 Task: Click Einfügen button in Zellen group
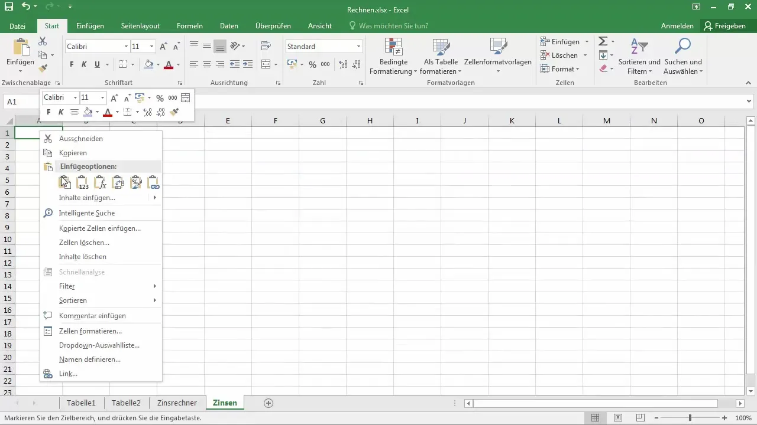(x=559, y=42)
